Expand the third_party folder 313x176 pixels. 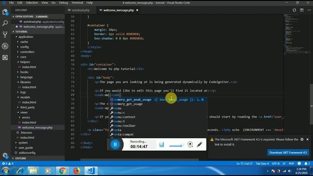tap(27, 107)
